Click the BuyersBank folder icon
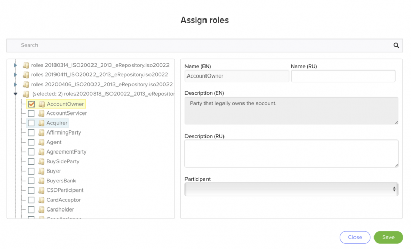 tap(41, 181)
